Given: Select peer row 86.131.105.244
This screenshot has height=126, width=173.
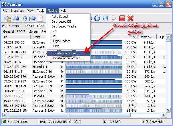Looking at the screenshot, I should 84,52.
